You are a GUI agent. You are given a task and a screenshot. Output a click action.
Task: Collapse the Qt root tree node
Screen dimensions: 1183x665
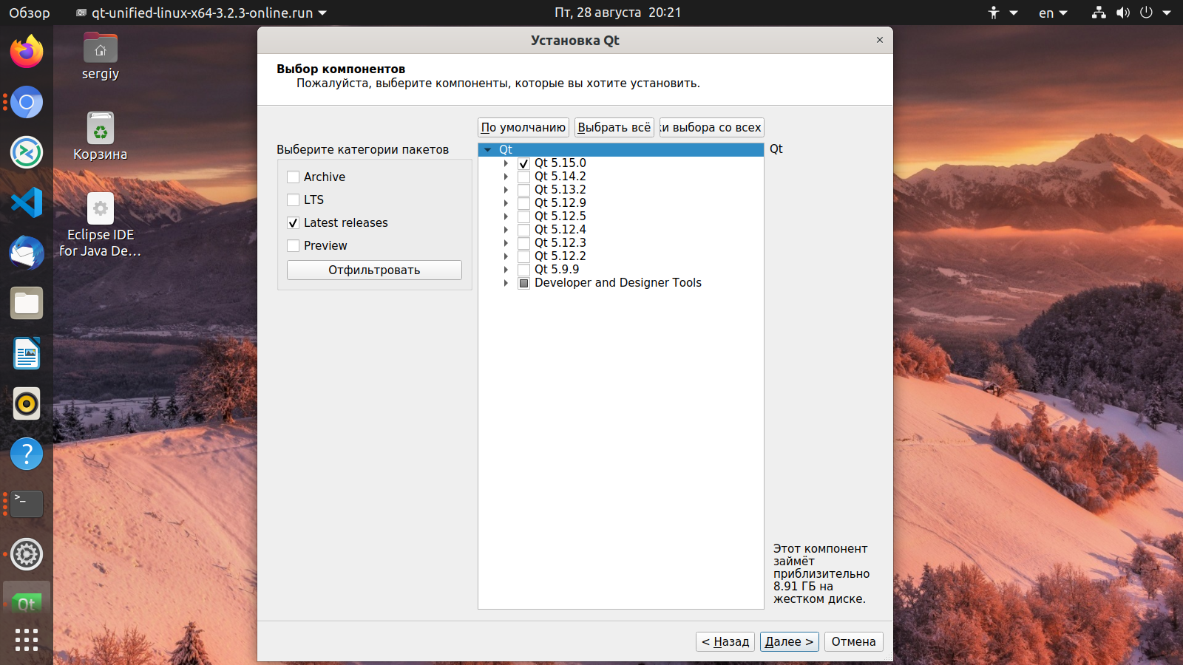[488, 150]
